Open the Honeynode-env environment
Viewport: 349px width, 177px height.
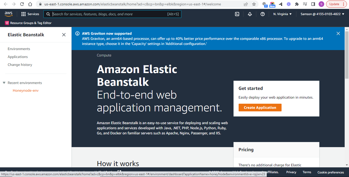tap(26, 90)
